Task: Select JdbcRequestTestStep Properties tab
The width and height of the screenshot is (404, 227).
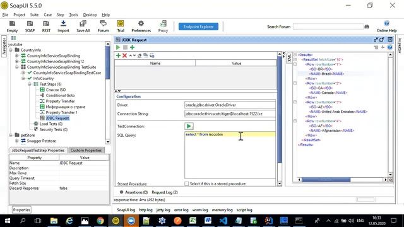Action: click(x=38, y=150)
